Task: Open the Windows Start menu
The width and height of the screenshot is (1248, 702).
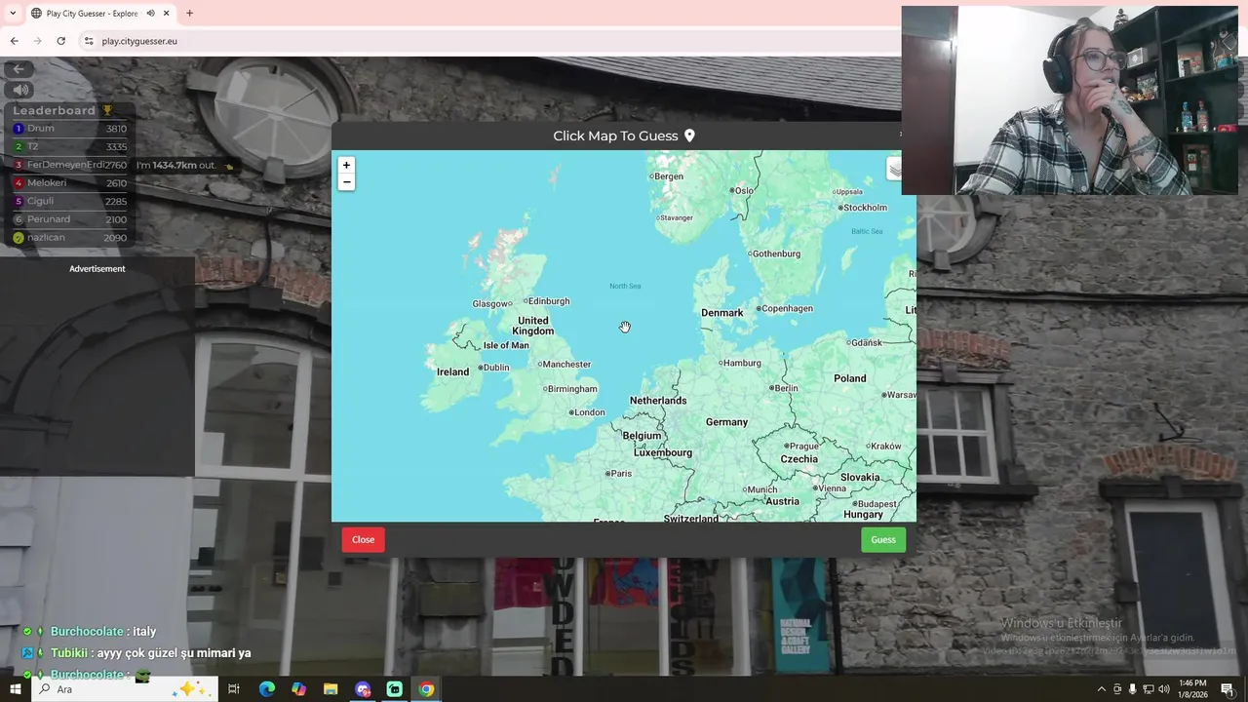Action: (15, 689)
